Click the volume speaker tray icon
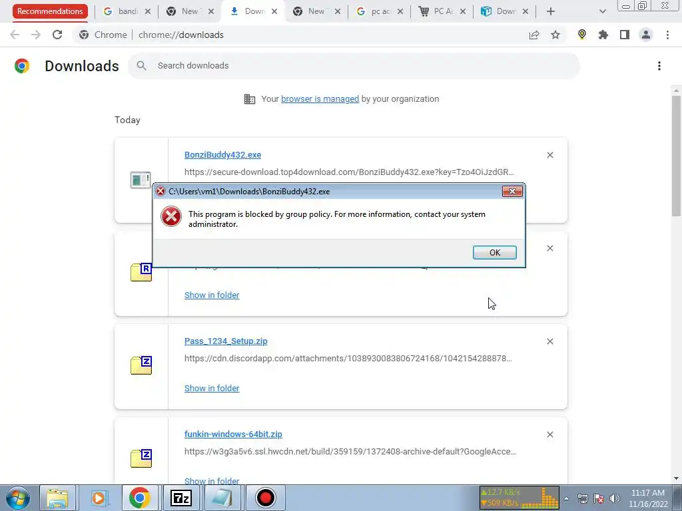 (x=615, y=498)
